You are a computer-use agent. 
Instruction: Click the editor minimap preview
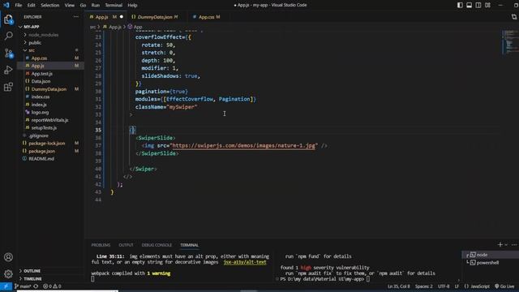(510, 42)
